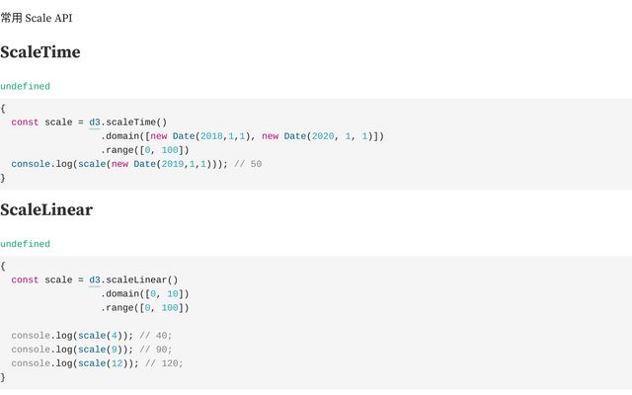Select the undefined output above the scaleLinear cell
Screen dimensions: 632x395
25,244
